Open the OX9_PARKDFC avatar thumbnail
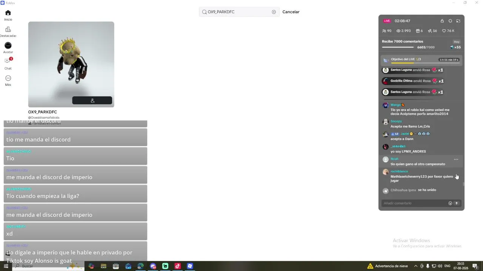 (x=71, y=64)
